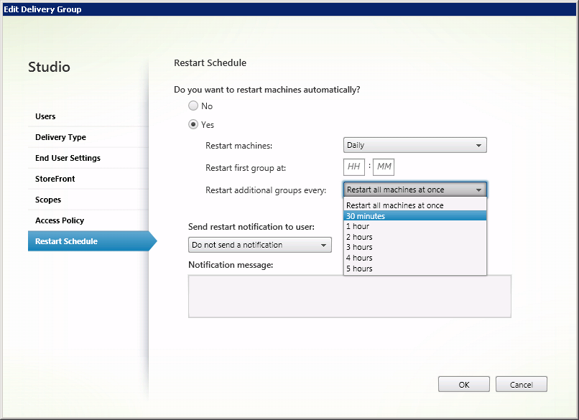Go to the Users page
This screenshot has width=579, height=420.
[x=88, y=116]
